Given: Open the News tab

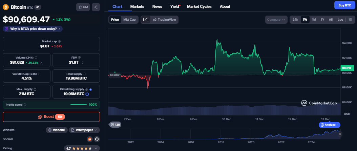Looking at the screenshot, I should coord(157,6).
